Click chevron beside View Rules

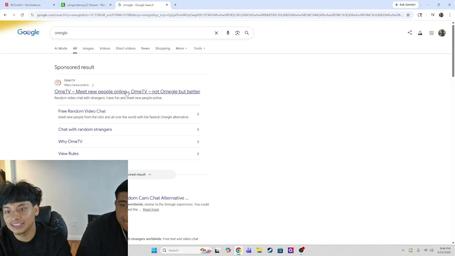tap(198, 154)
